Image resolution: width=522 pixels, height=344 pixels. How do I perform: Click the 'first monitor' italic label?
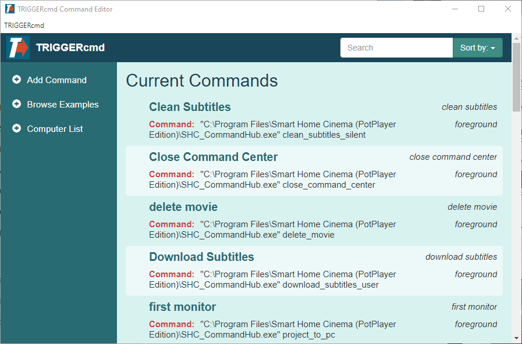pyautogui.click(x=474, y=306)
